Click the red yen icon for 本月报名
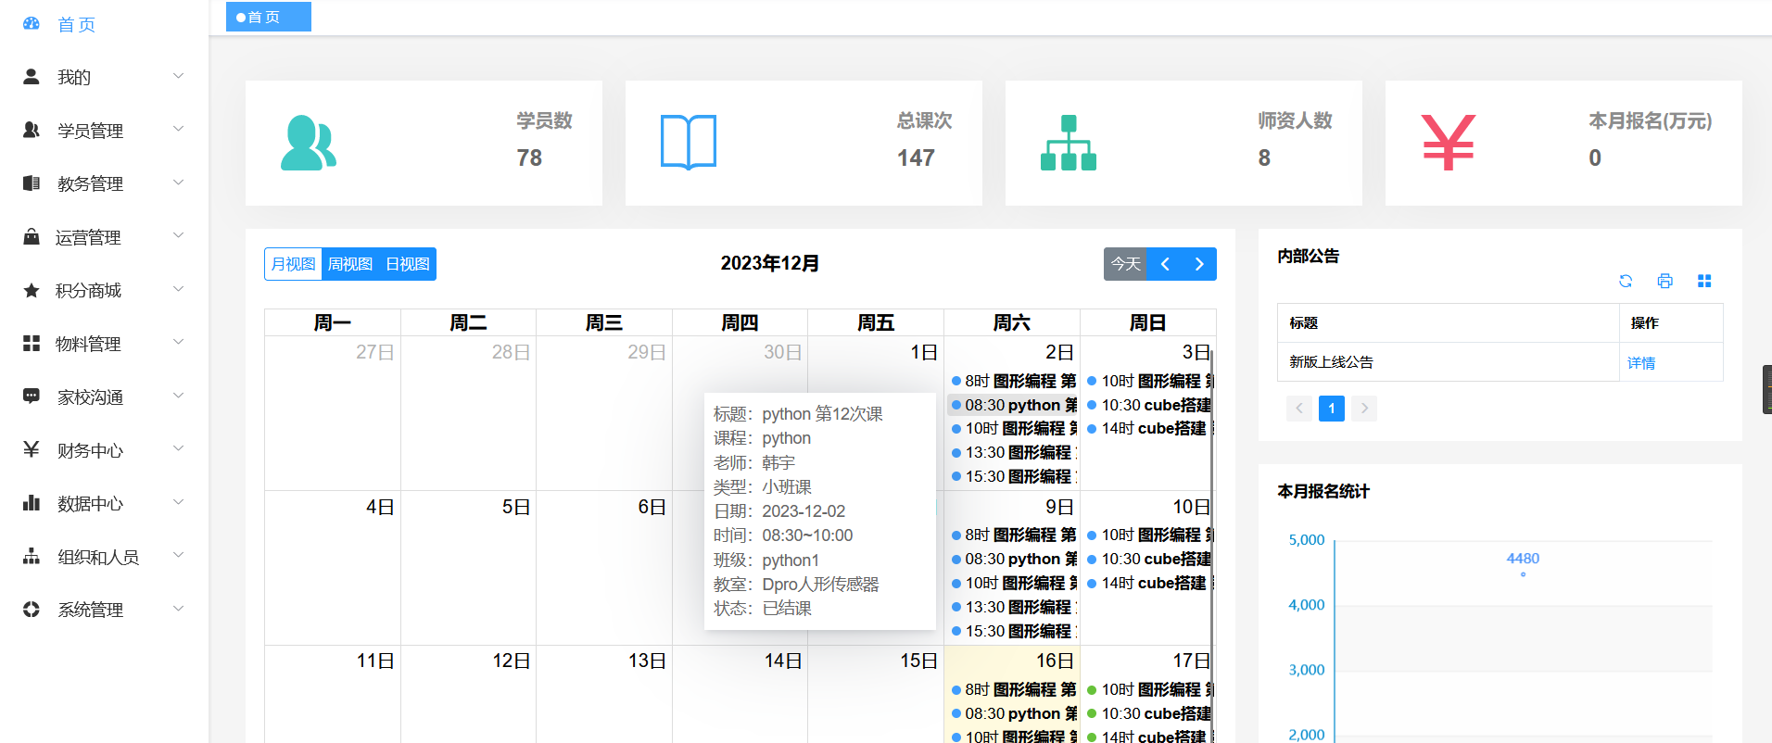The image size is (1772, 743). click(1449, 143)
